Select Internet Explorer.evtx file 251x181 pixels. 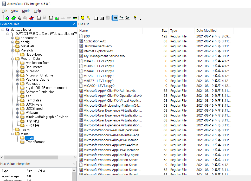click(x=98, y=51)
